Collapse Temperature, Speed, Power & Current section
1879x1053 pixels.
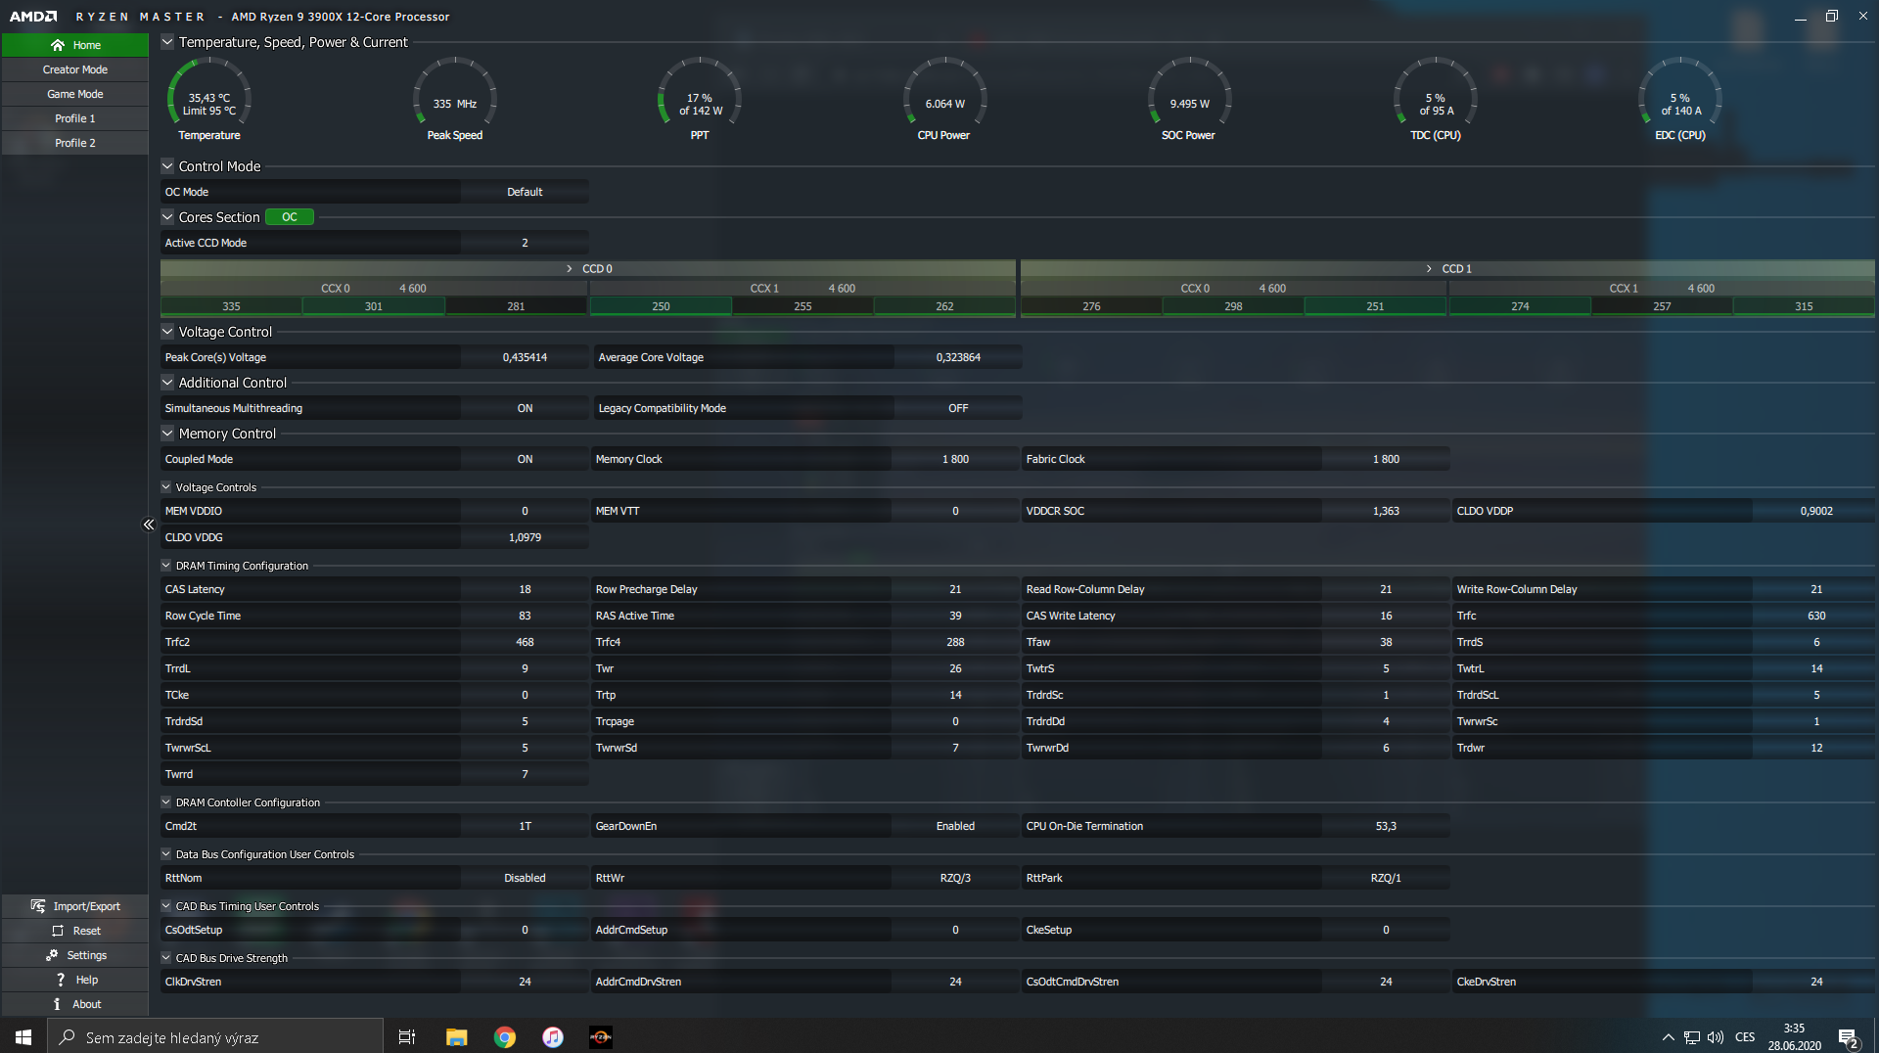tap(167, 42)
